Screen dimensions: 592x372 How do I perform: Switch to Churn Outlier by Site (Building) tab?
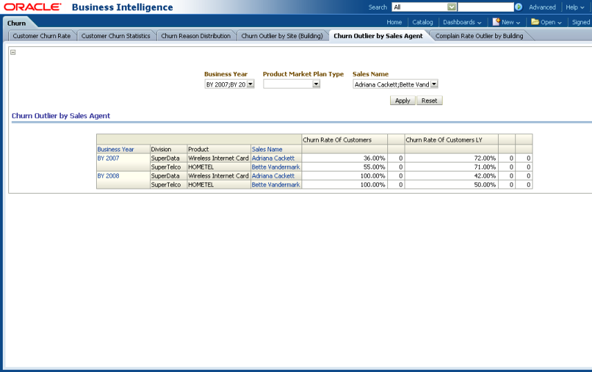(x=282, y=36)
